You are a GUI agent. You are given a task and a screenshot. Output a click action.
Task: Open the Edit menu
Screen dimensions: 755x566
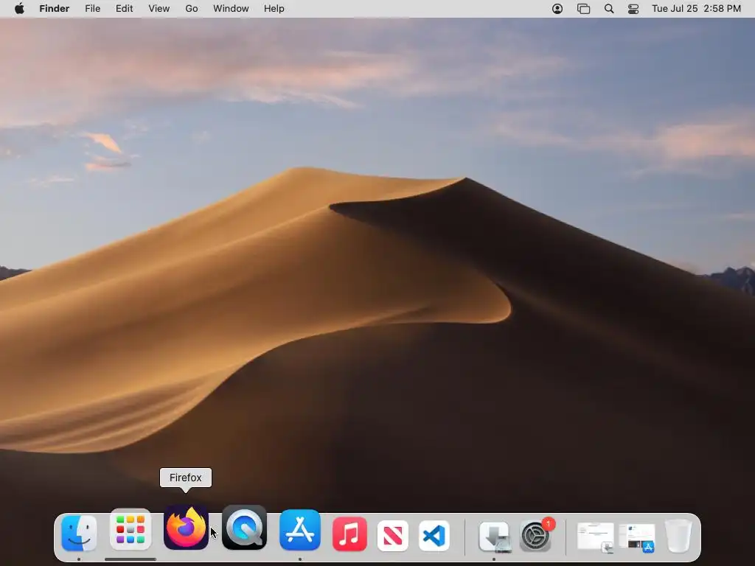124,9
